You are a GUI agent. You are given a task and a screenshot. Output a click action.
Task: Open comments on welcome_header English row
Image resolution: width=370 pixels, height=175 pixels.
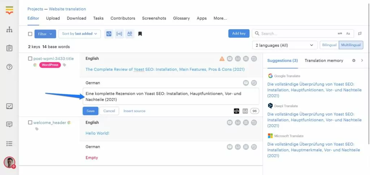click(230, 122)
